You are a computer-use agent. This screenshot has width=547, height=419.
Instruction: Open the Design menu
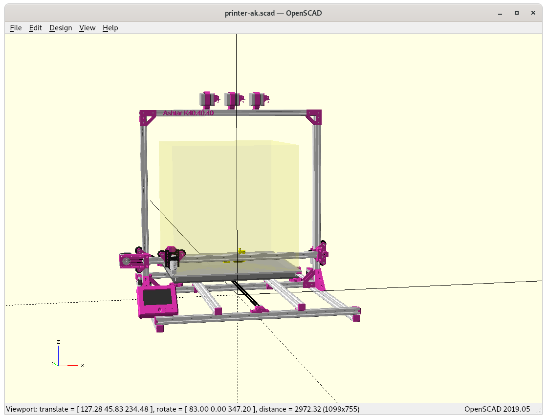pyautogui.click(x=61, y=28)
